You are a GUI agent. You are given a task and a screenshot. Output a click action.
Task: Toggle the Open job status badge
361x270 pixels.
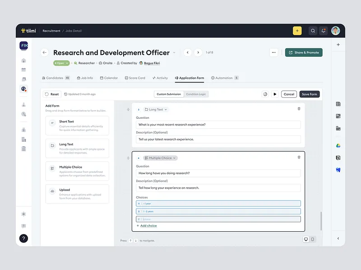(62, 63)
